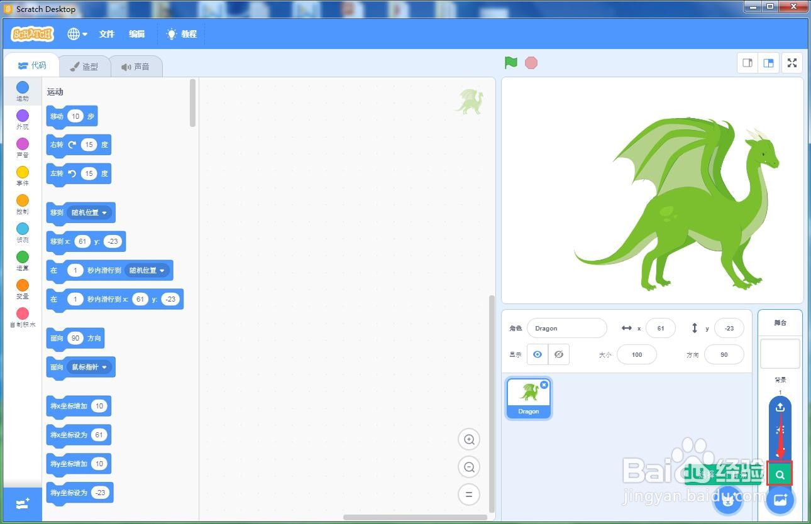Select the 运动 motion category

[23, 91]
